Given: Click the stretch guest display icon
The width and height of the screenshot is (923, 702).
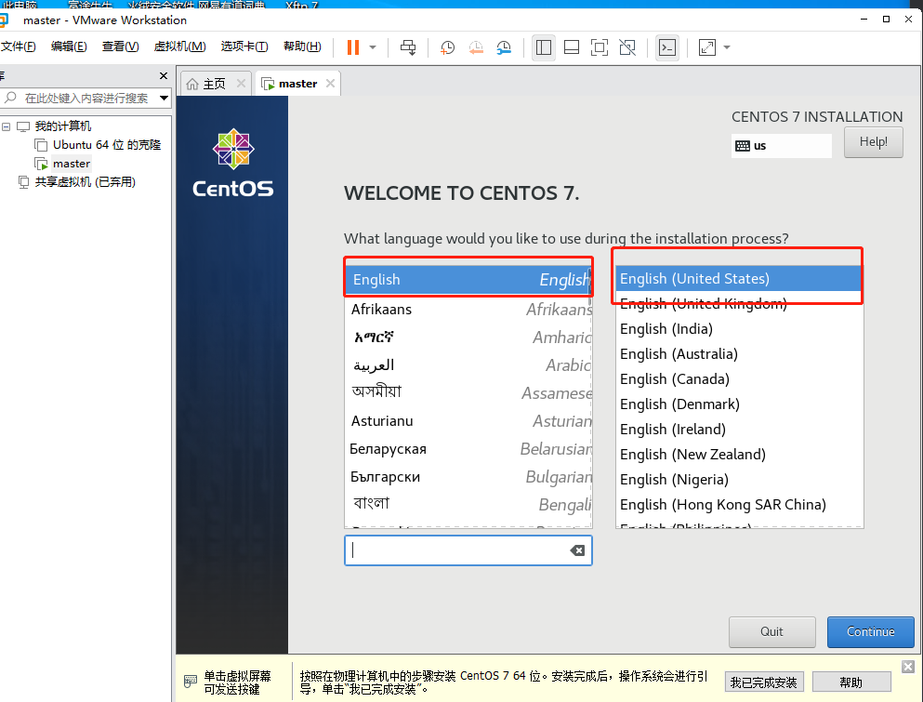Looking at the screenshot, I should 707,47.
